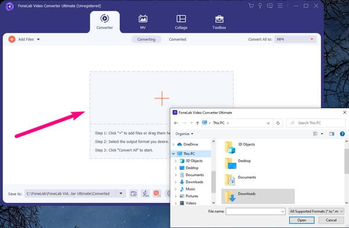Click the orange GPU acceleration icon
The width and height of the screenshot is (349, 228).
point(157,194)
